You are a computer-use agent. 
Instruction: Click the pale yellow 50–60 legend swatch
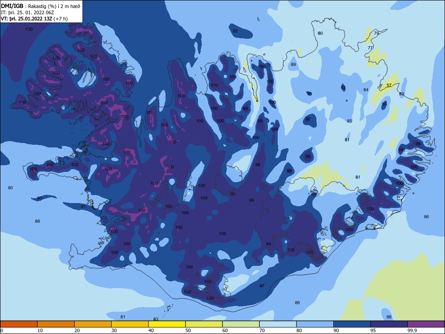[204, 324]
